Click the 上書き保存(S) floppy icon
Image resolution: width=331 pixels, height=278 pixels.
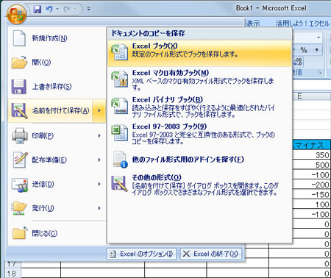(19, 87)
